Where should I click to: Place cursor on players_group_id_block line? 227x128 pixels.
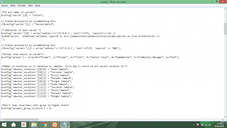coord(26,108)
